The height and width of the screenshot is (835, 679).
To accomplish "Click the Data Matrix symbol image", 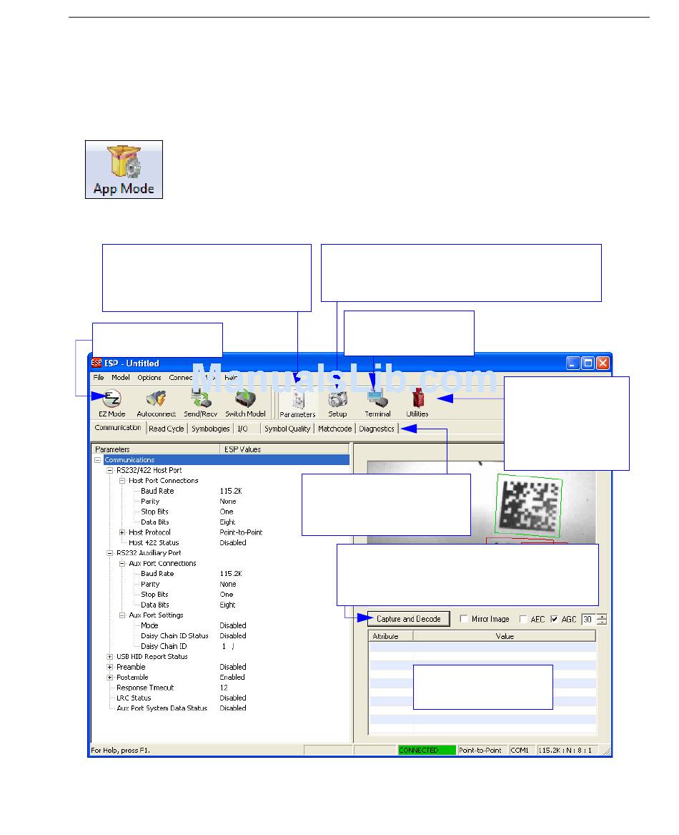I will (528, 505).
